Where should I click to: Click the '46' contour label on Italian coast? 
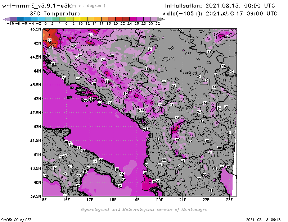point(83,151)
